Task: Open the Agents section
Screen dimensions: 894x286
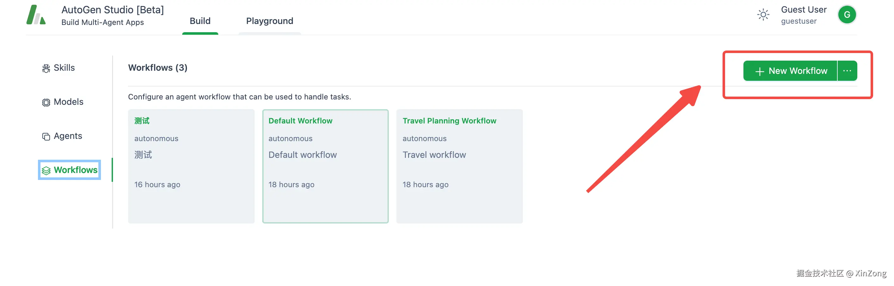Action: pyautogui.click(x=68, y=136)
